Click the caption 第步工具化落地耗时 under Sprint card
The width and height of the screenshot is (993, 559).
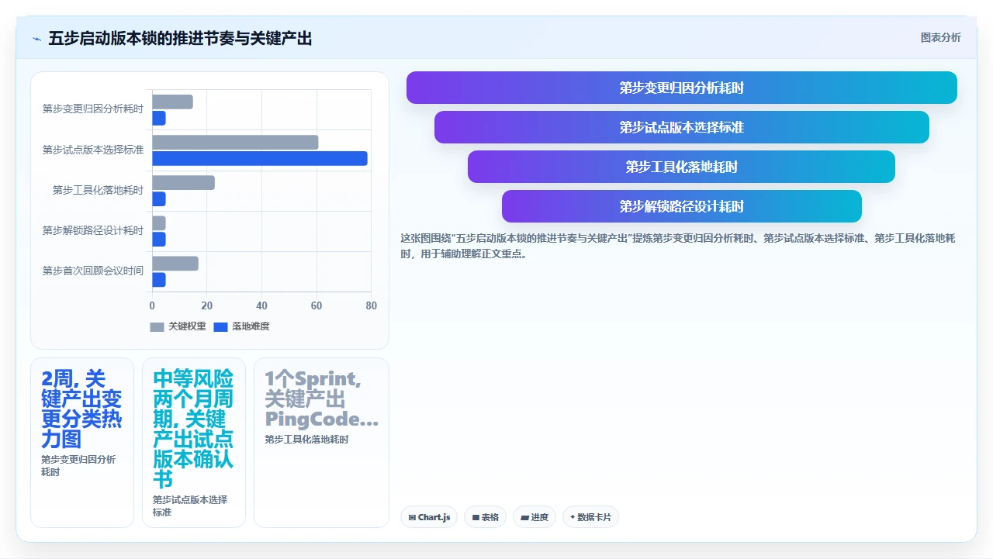pos(306,440)
